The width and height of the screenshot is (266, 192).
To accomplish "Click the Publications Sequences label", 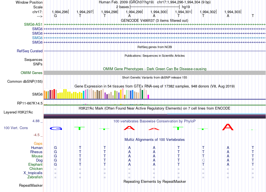I will (33, 60).
